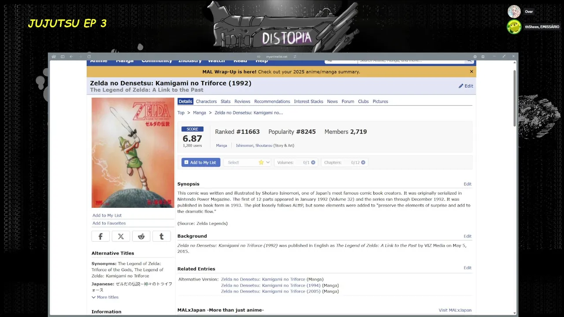Share on Reddit icon button
564x317 pixels.
pos(141,236)
